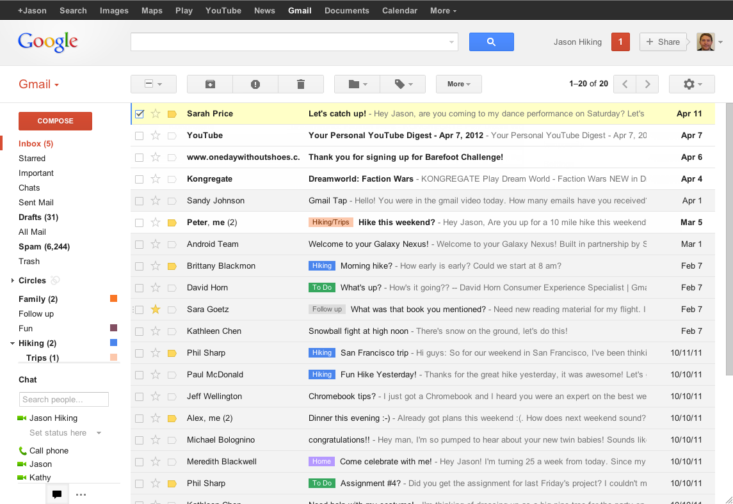This screenshot has height=504, width=733.
Task: Check the Meredith Blackwell email checkbox
Action: coord(140,462)
